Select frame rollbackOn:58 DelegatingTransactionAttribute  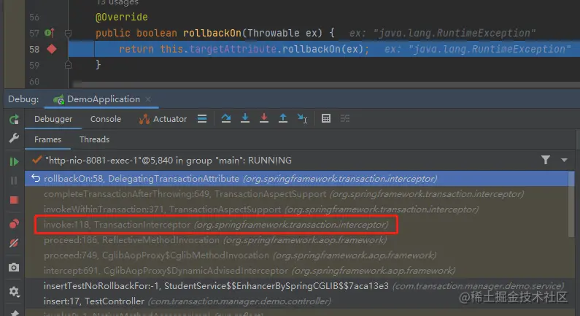(x=298, y=178)
